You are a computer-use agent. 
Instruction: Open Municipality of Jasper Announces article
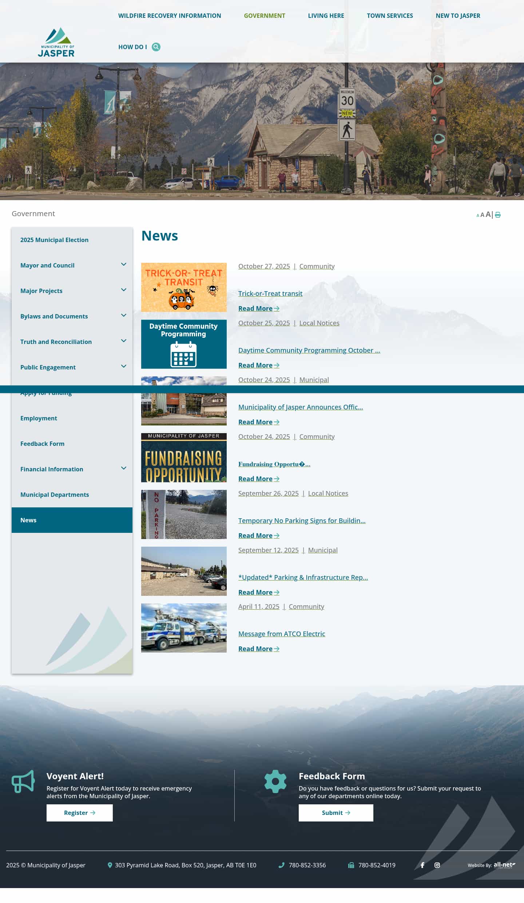pos(301,407)
